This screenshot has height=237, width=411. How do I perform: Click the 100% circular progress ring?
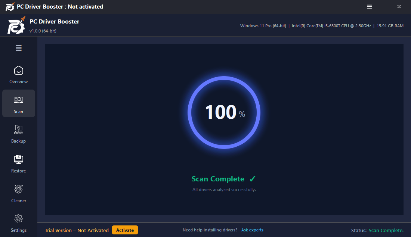tap(224, 113)
